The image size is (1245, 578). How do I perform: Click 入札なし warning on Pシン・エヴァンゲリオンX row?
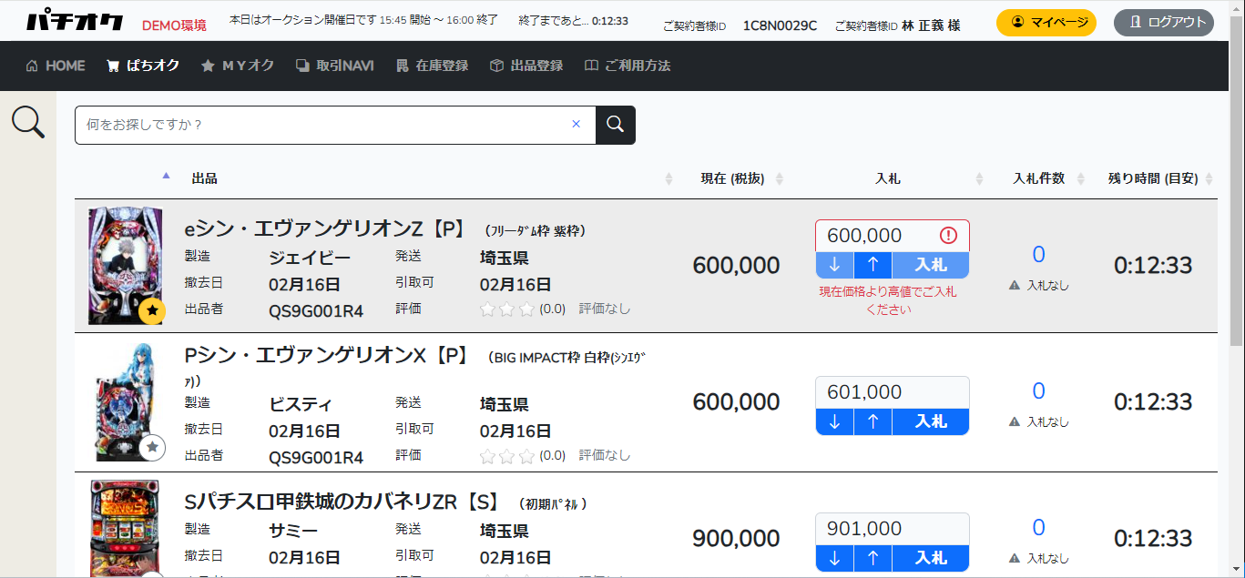click(1039, 421)
